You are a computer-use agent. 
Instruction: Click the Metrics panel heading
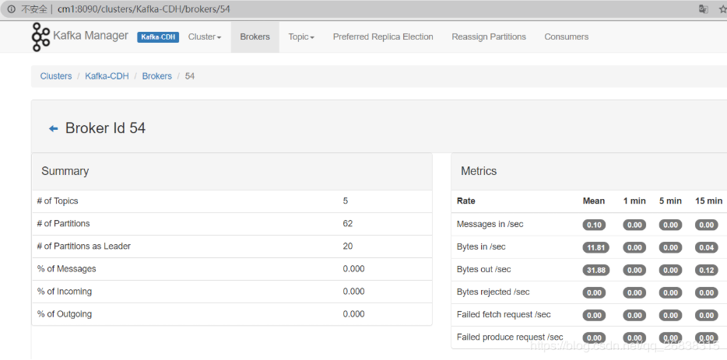479,171
